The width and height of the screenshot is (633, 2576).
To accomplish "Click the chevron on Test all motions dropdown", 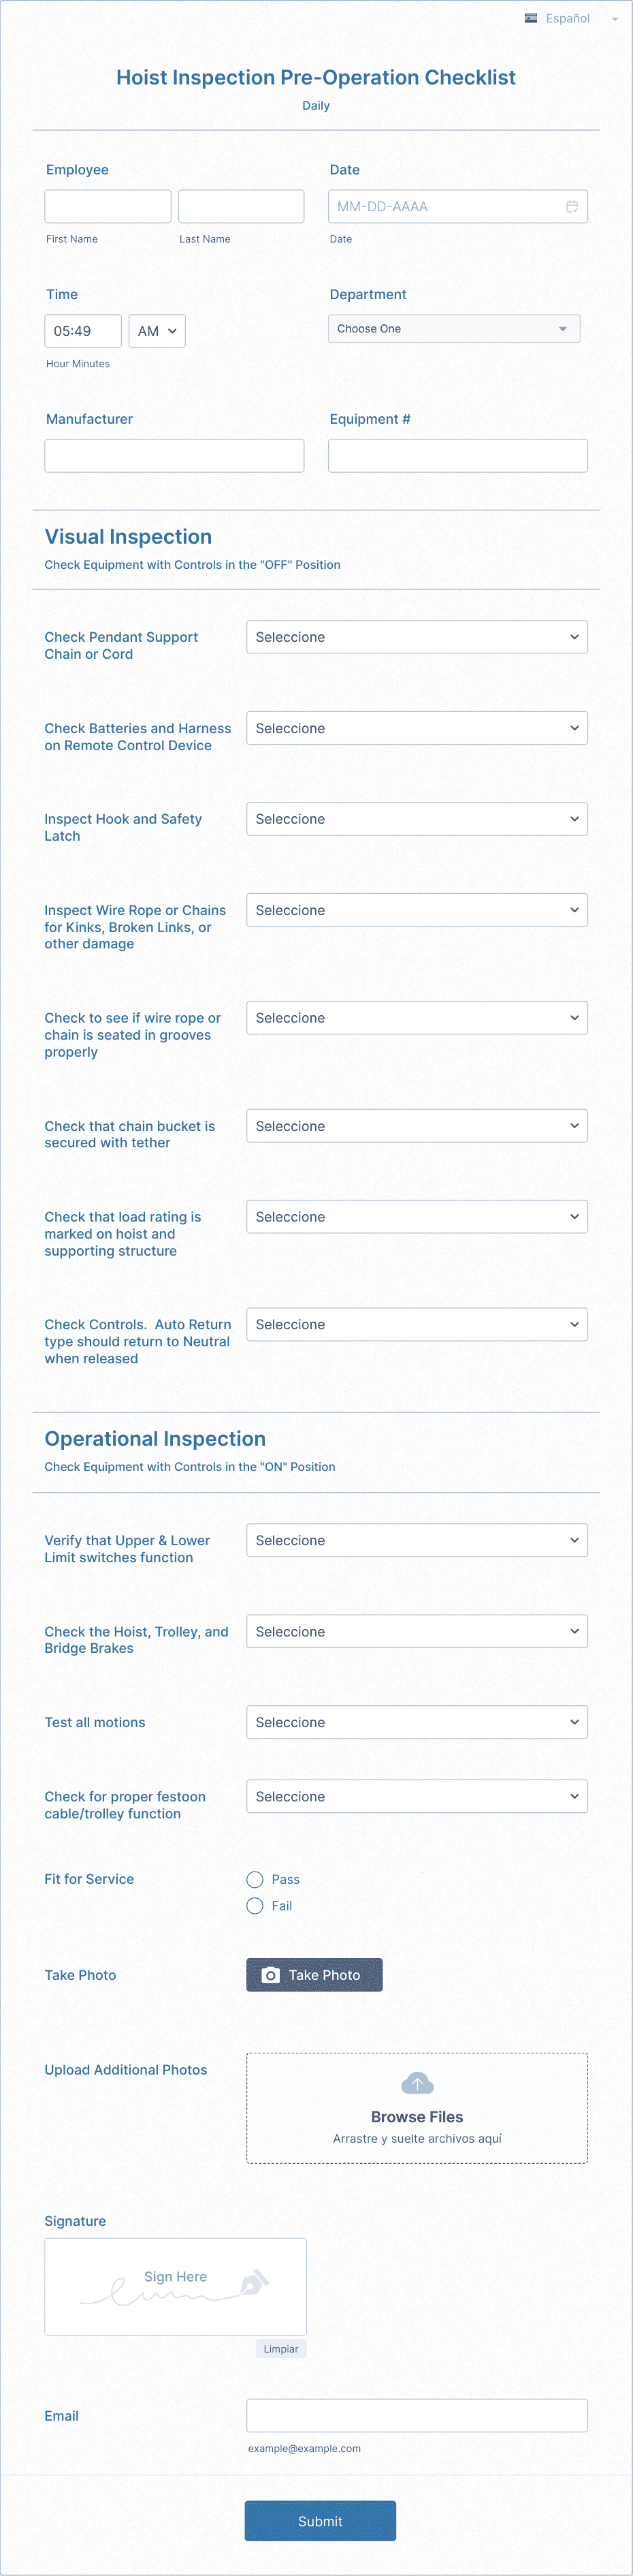I will pyautogui.click(x=575, y=1722).
